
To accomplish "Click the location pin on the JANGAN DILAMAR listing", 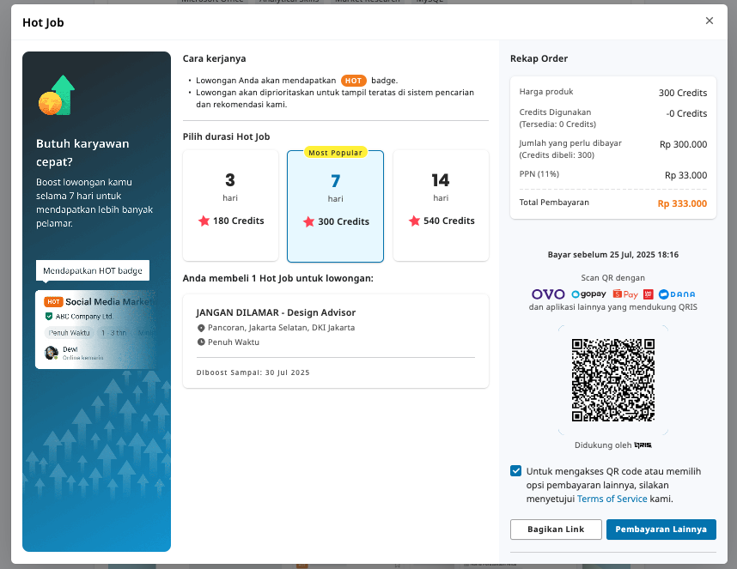I will (202, 327).
